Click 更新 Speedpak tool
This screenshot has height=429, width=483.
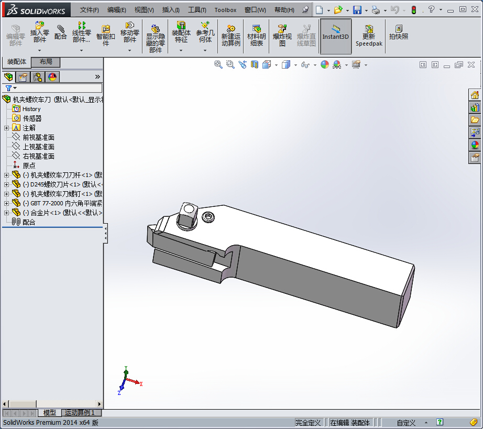pyautogui.click(x=369, y=36)
